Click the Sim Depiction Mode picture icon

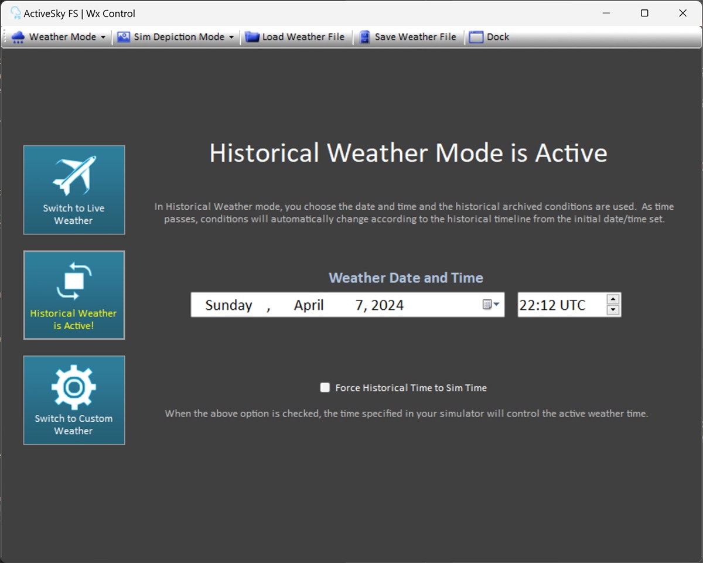click(124, 37)
